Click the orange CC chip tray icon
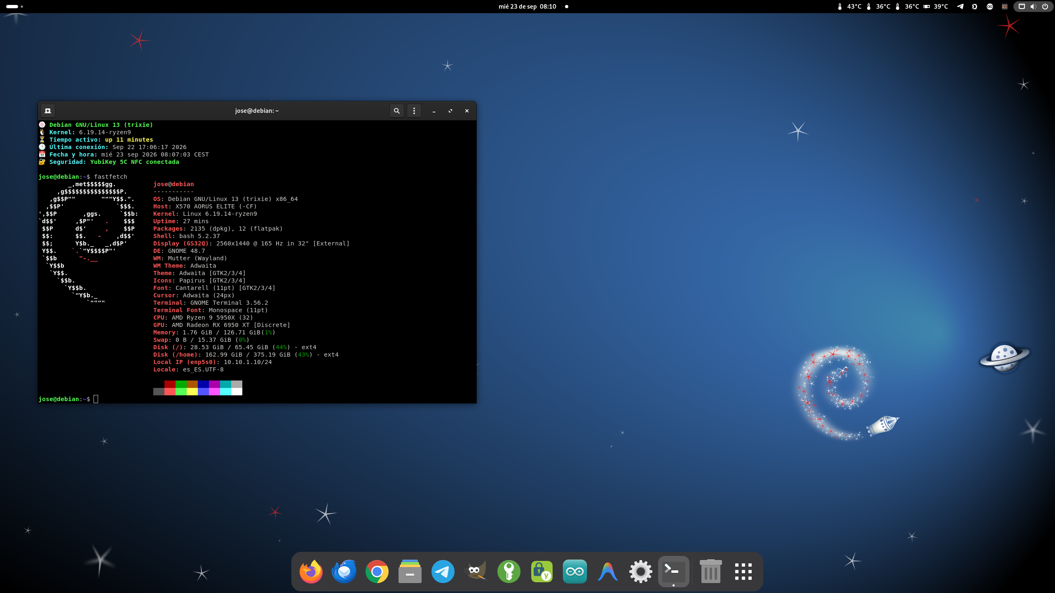Image resolution: width=1055 pixels, height=593 pixels. pyautogui.click(x=1005, y=7)
